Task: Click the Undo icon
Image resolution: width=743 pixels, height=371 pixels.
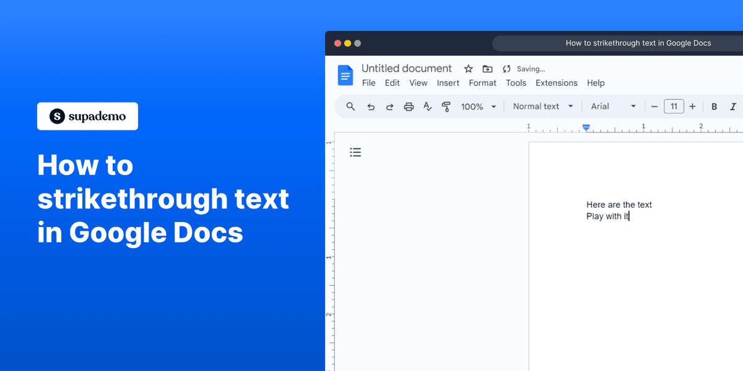Action: 371,106
